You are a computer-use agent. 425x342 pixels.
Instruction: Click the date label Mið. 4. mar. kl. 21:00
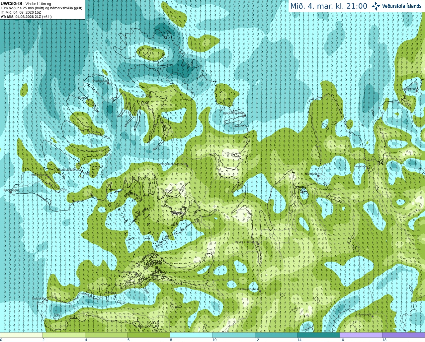329,6
